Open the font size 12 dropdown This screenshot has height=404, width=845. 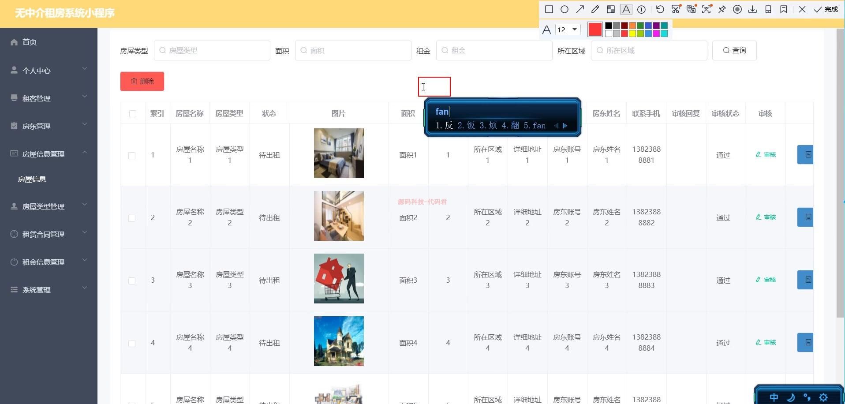[x=568, y=30]
